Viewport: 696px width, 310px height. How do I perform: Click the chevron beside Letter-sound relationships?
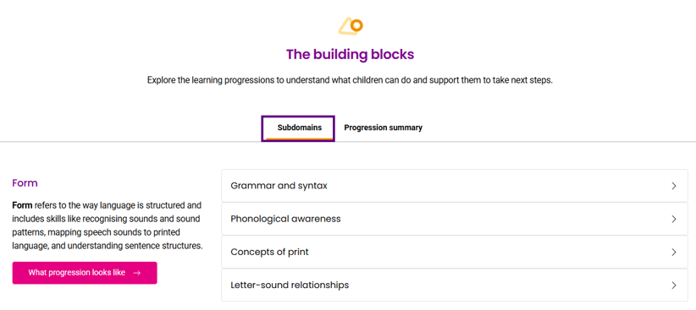pyautogui.click(x=674, y=286)
